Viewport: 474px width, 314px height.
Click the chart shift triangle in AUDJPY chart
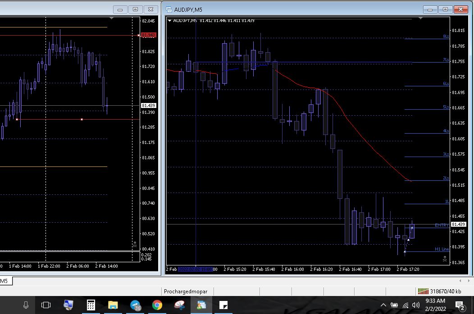point(420,18)
